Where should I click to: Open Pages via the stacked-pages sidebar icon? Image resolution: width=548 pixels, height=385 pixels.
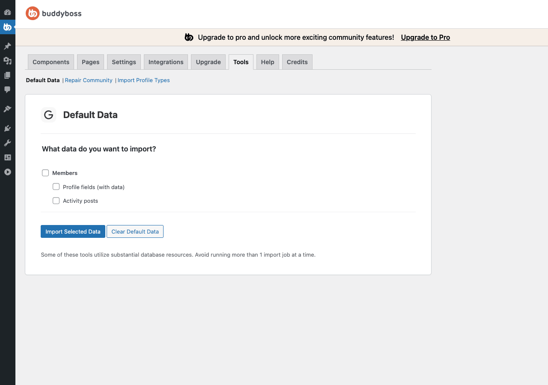[x=7, y=75]
